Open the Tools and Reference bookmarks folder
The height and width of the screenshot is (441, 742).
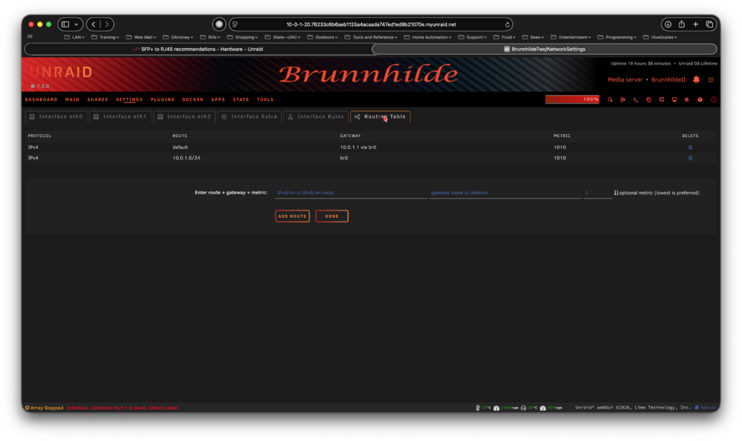pos(370,37)
